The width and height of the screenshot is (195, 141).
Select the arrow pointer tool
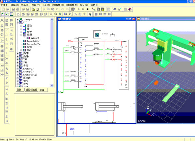90,14
